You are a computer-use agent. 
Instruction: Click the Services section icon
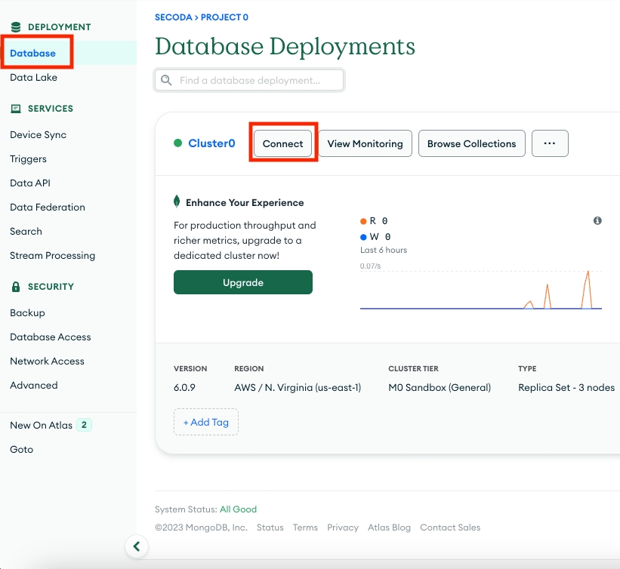[x=16, y=109]
